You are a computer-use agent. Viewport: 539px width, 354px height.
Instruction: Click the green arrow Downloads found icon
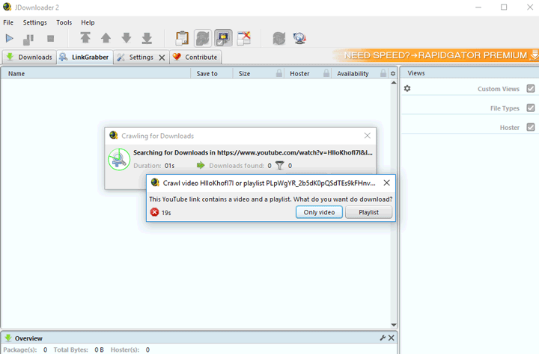click(201, 165)
